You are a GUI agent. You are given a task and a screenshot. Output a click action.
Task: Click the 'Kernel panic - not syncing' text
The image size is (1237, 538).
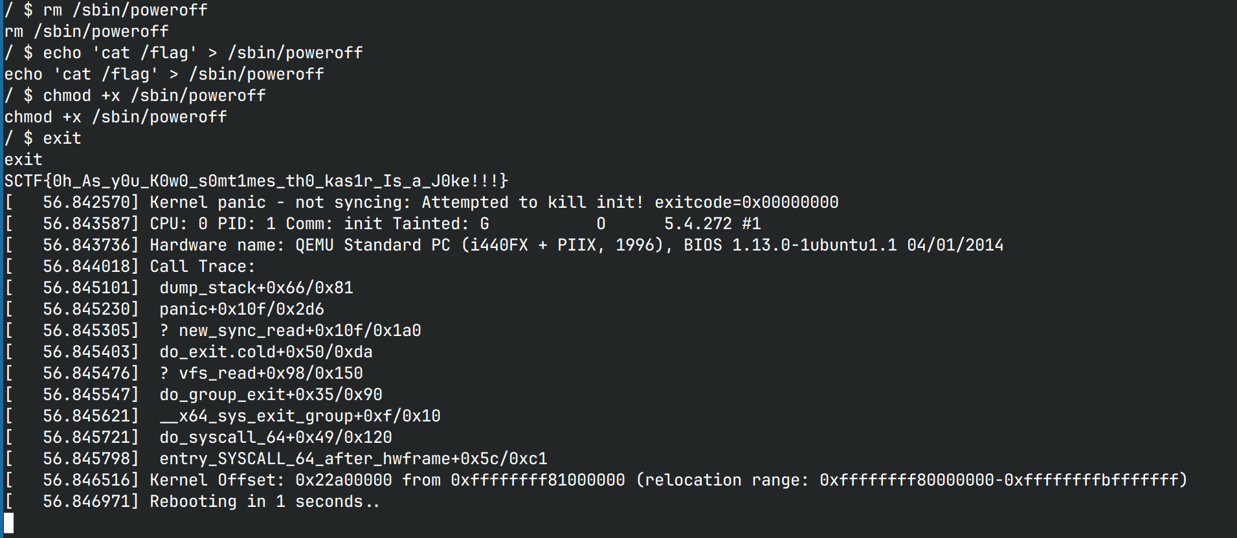pos(280,202)
